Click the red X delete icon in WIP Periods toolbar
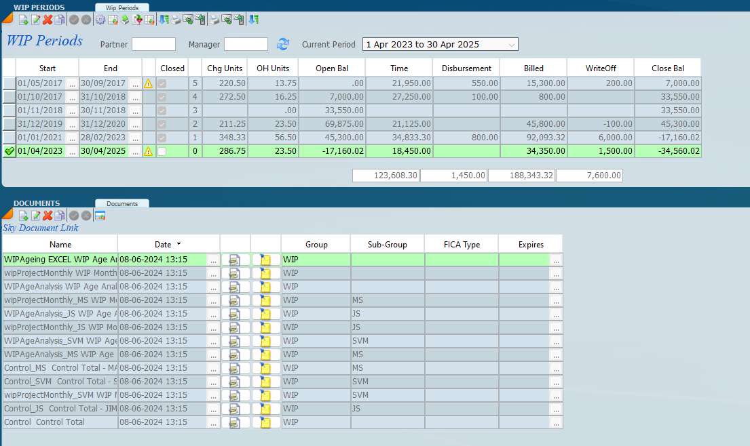 [x=48, y=20]
